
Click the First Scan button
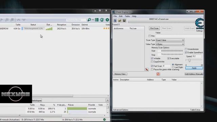tap(154, 28)
